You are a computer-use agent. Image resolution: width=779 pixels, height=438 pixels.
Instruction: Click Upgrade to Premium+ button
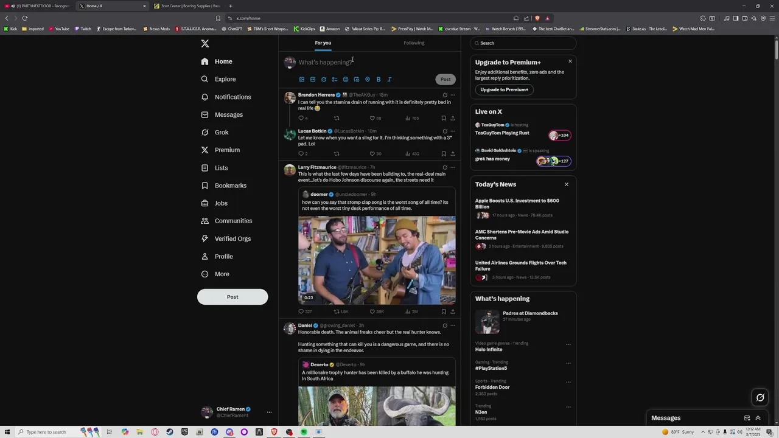505,89
